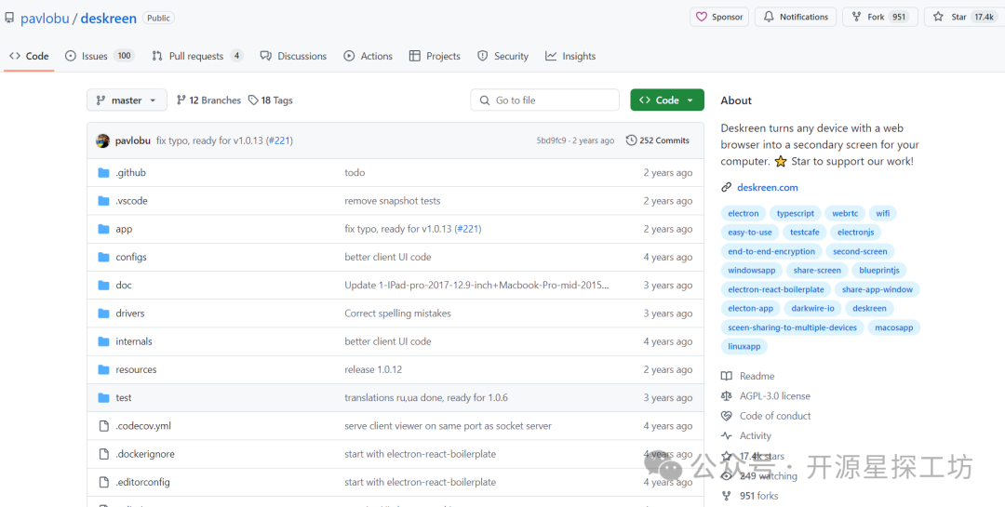Open the internals folder

pos(134,341)
